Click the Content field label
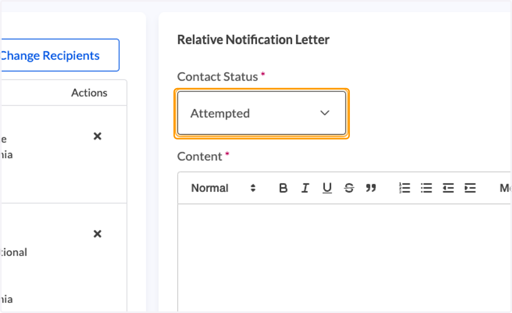 200,156
